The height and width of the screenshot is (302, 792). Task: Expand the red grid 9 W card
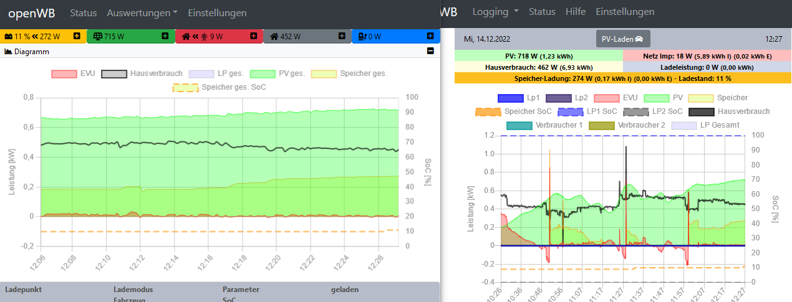tap(253, 37)
